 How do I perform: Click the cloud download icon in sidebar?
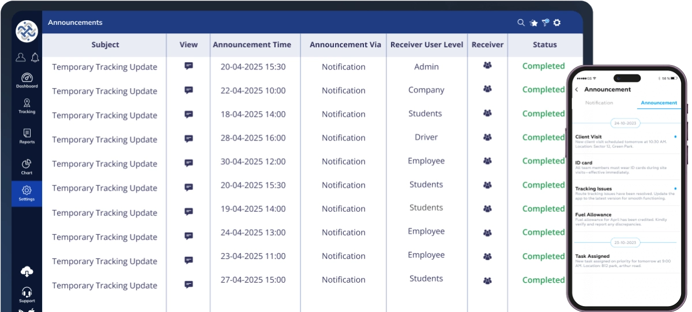(27, 272)
